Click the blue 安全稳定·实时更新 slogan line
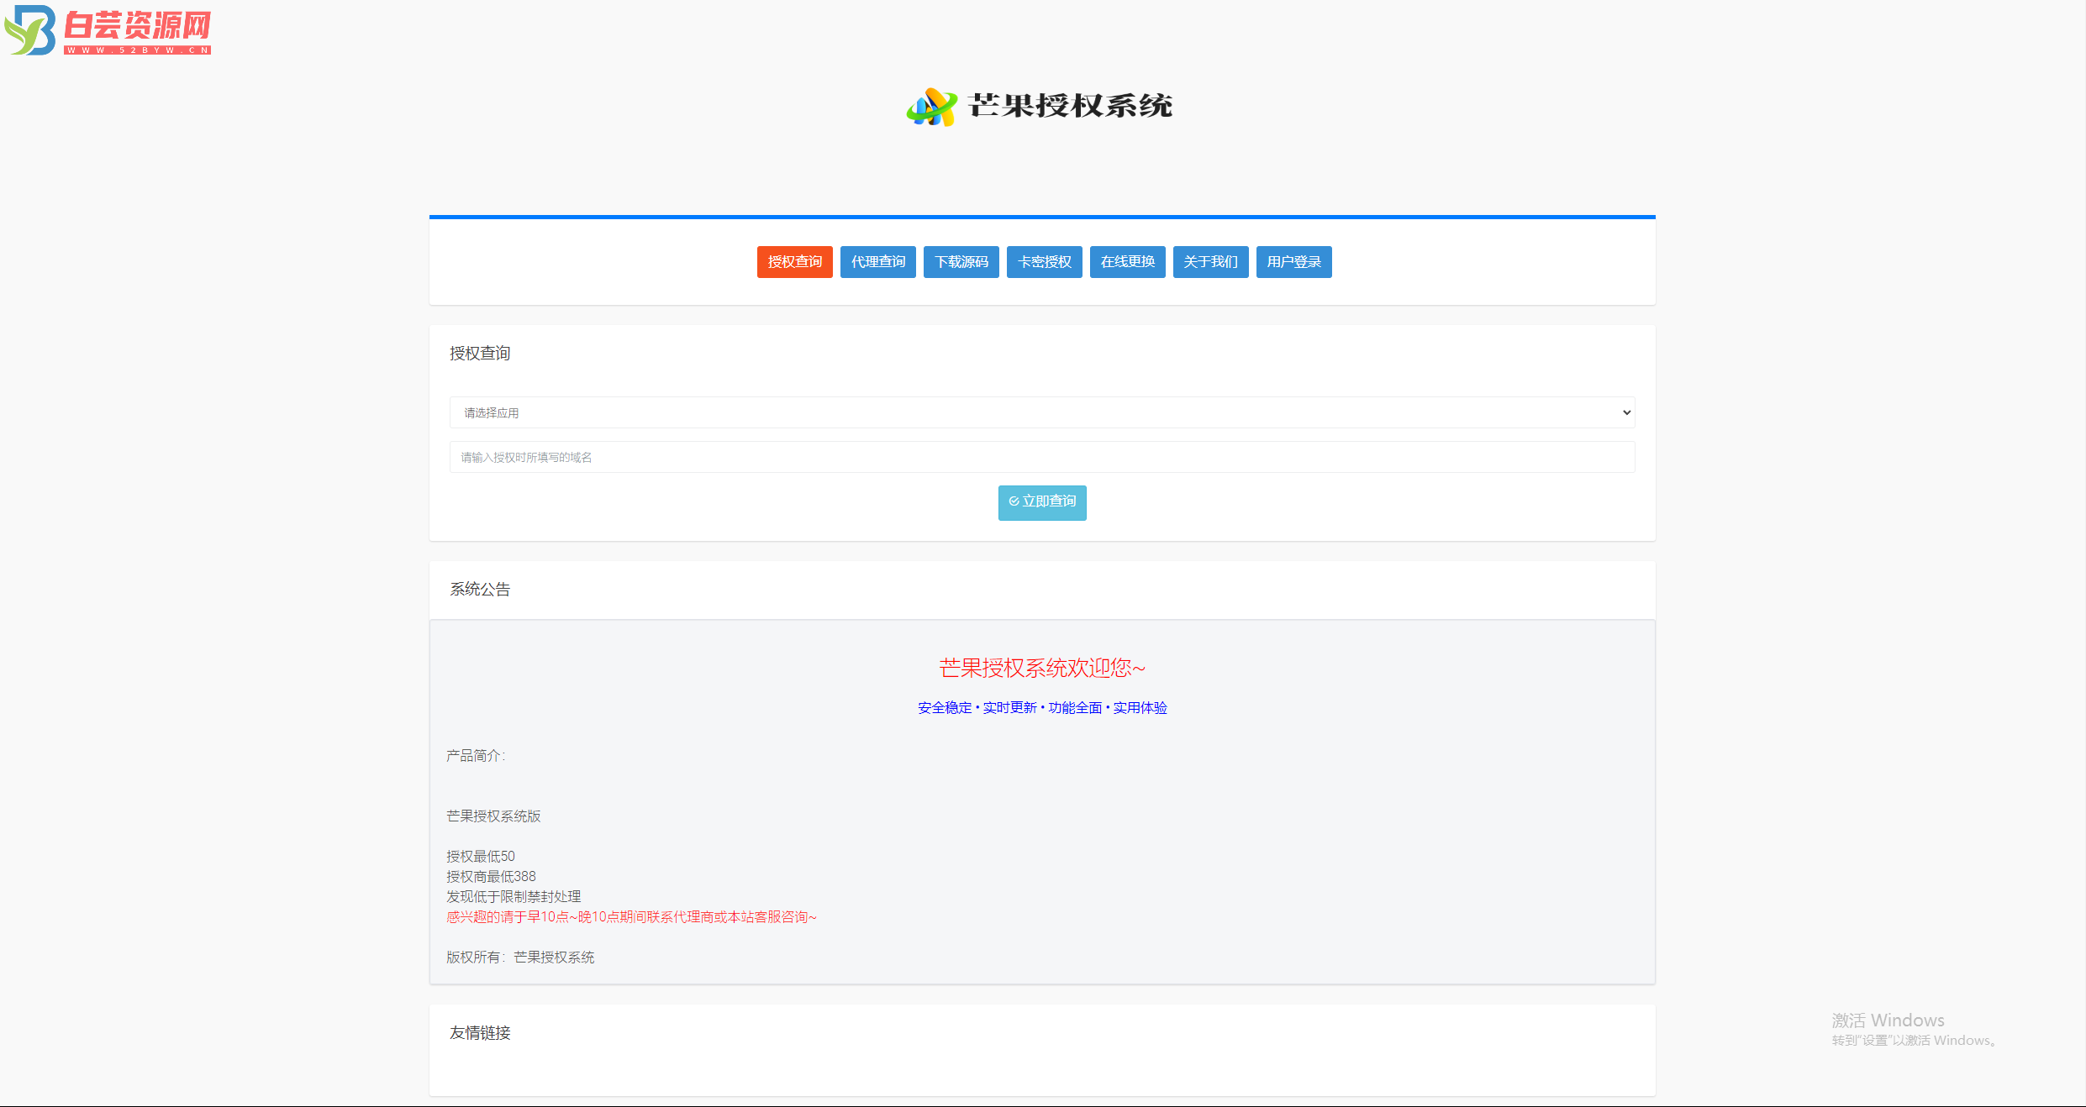 pos(1042,708)
